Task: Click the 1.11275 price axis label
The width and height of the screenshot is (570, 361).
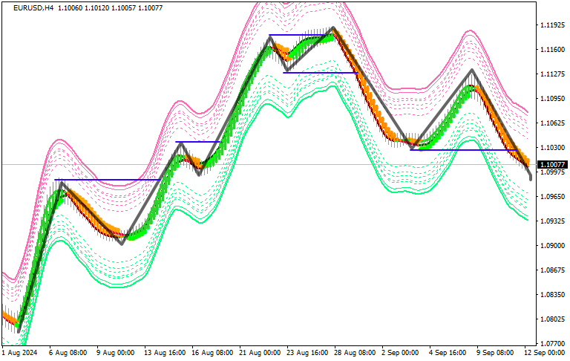Action: click(x=552, y=74)
